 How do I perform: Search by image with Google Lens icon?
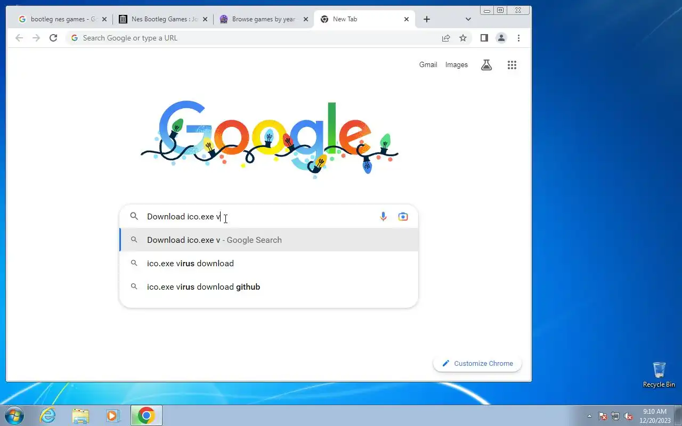(403, 216)
